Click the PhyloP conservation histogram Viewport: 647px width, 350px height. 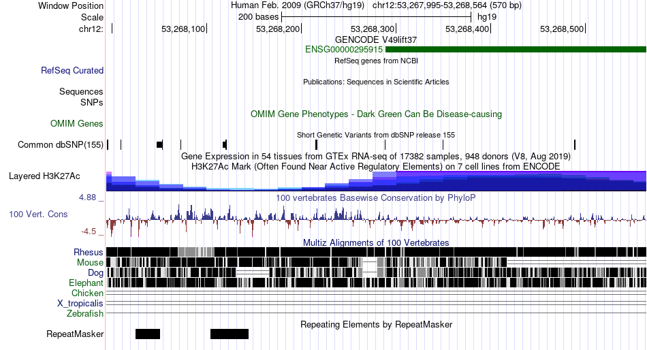coord(376,219)
